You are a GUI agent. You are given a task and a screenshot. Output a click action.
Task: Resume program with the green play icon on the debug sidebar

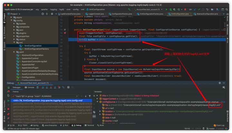[8, 101]
